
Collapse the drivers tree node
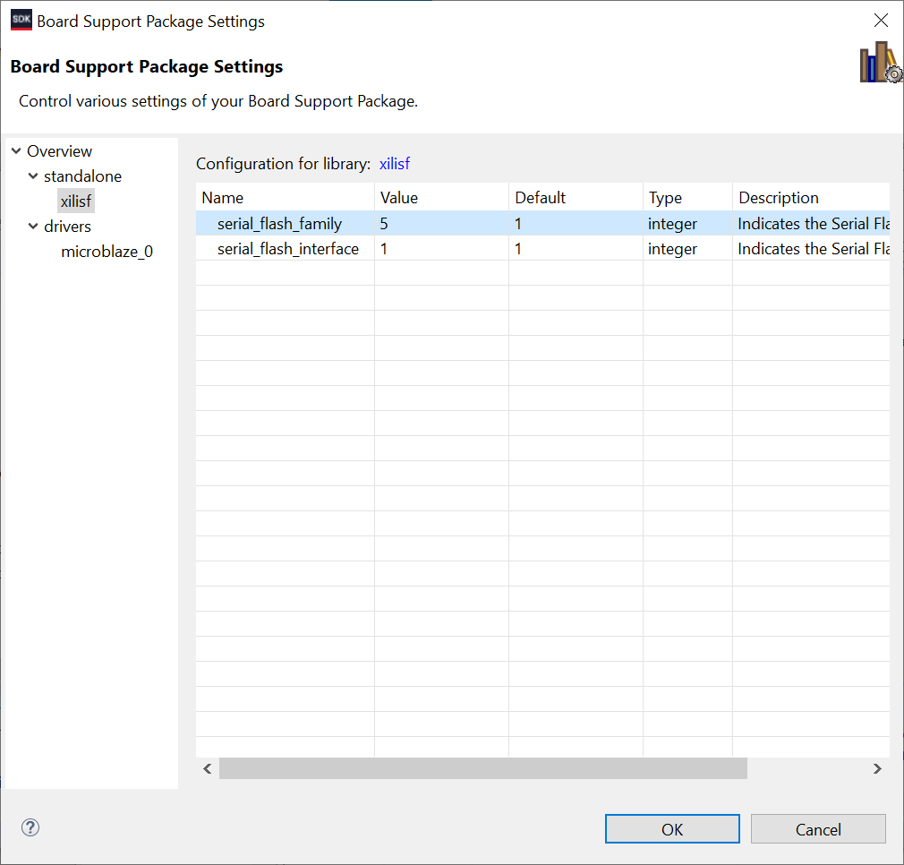coord(33,226)
